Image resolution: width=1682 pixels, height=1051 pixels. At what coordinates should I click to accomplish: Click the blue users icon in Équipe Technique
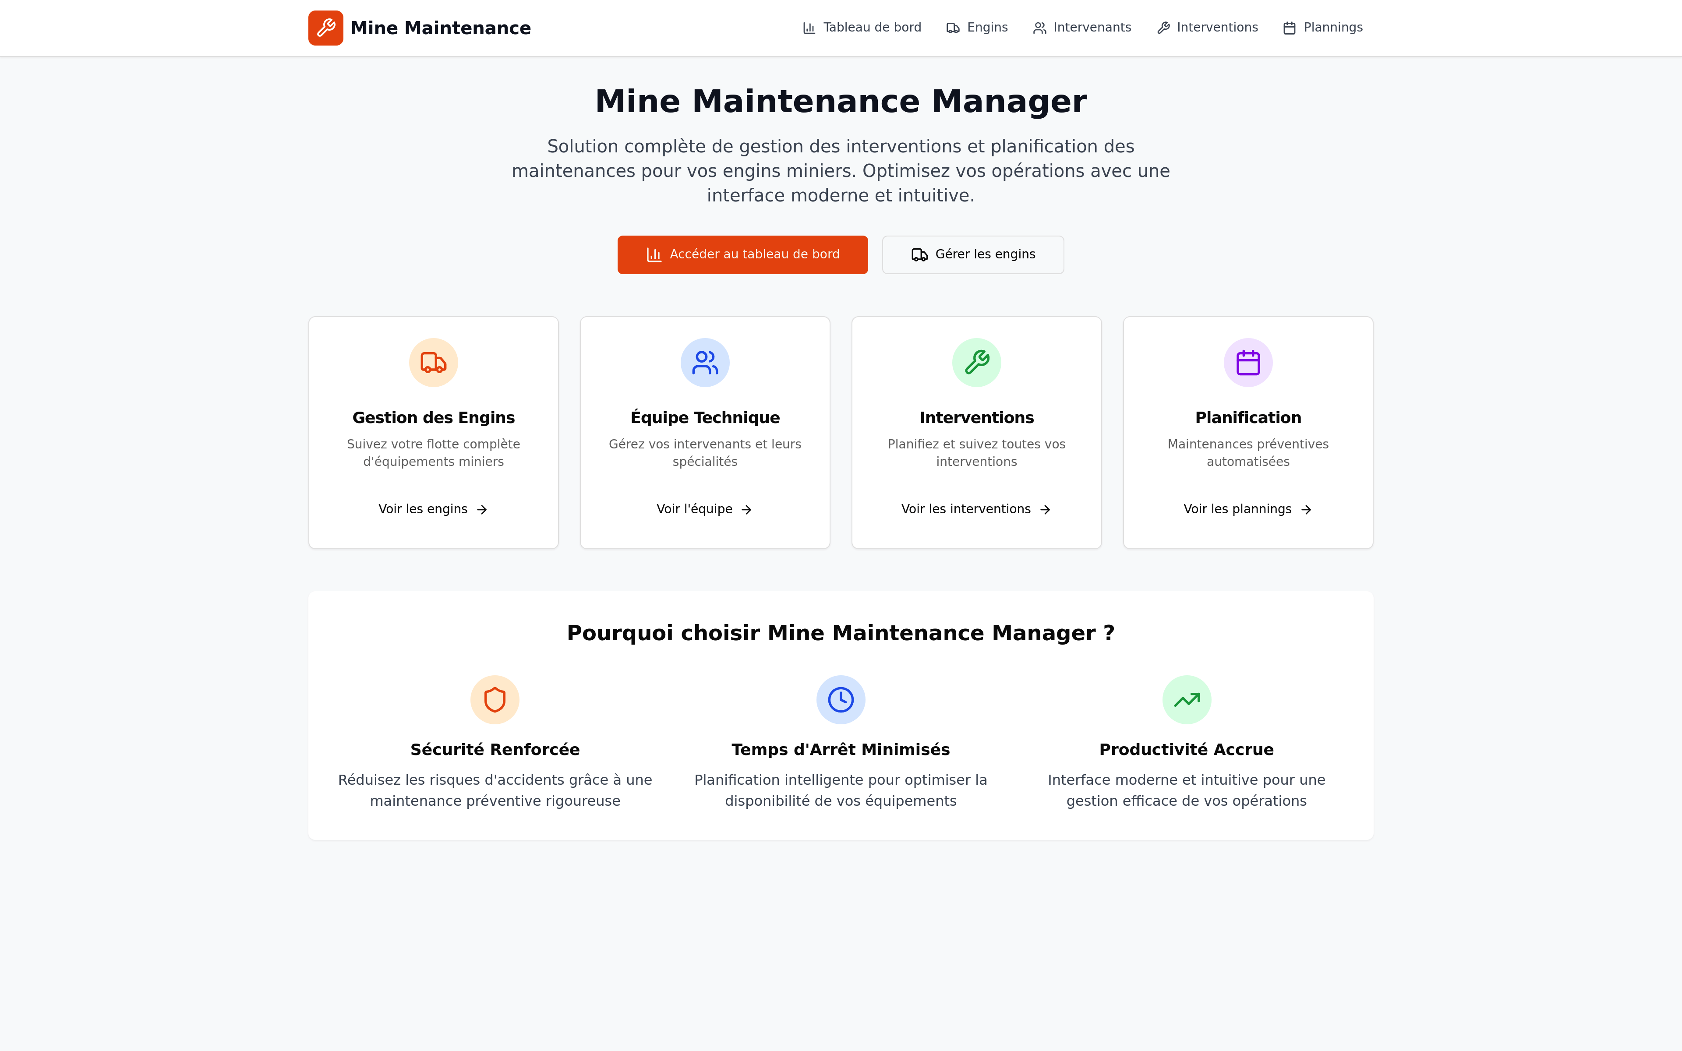[705, 362]
